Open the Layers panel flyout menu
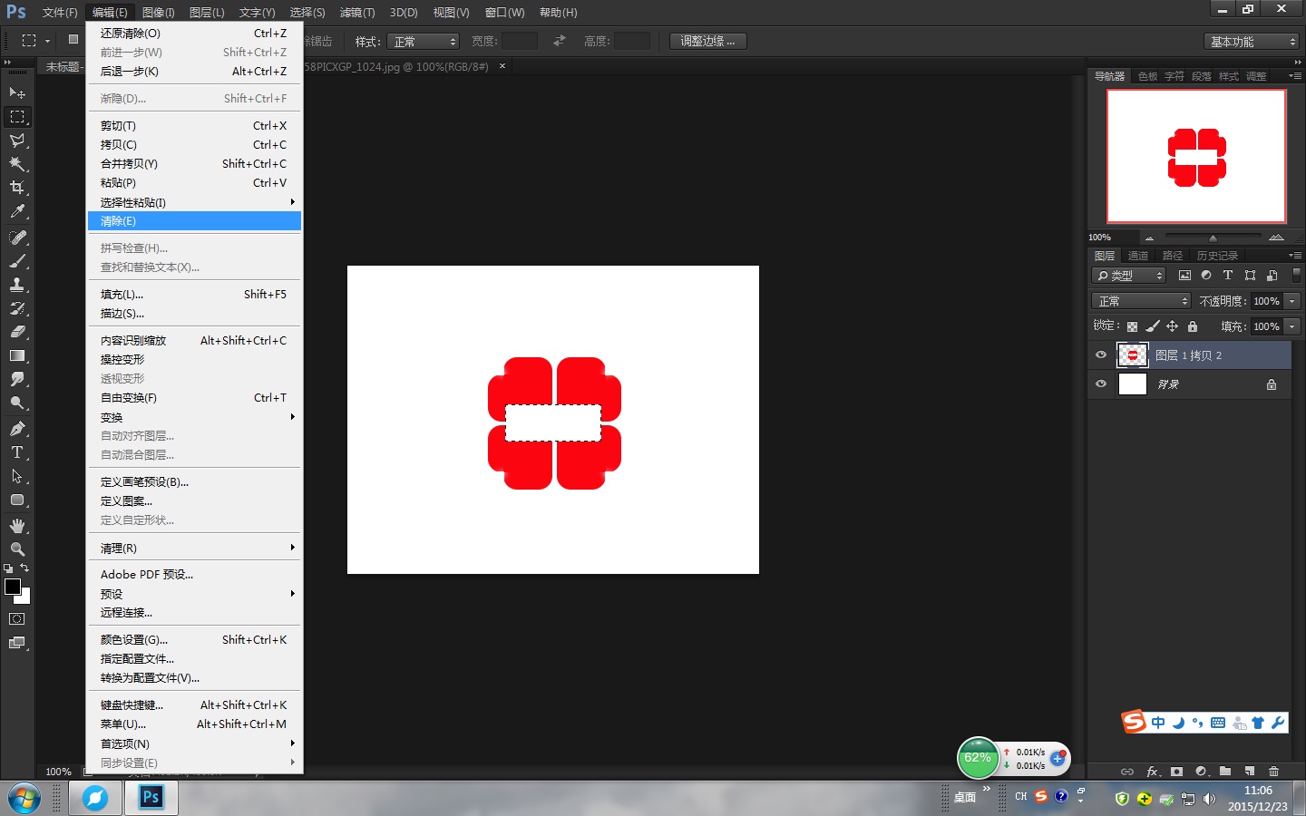 click(x=1294, y=256)
